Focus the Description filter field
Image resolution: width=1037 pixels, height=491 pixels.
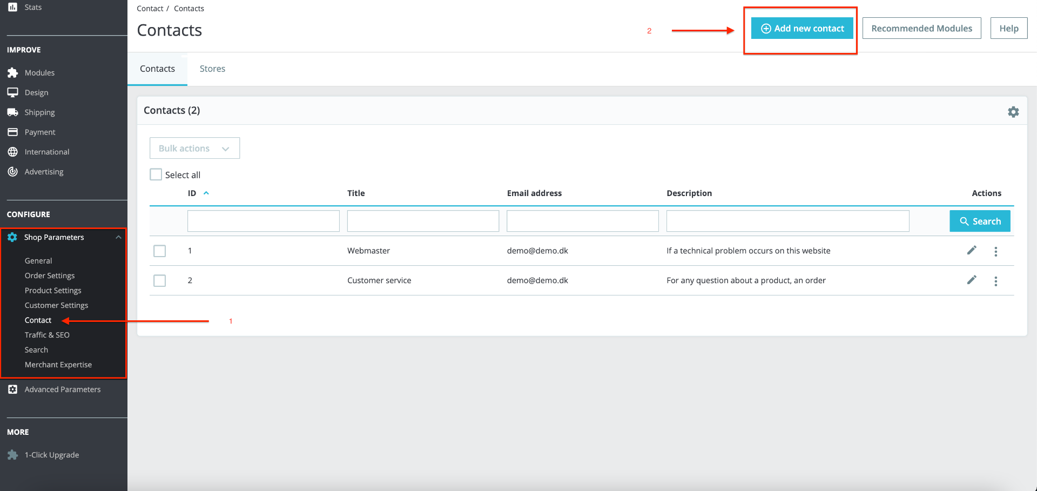tap(788, 221)
